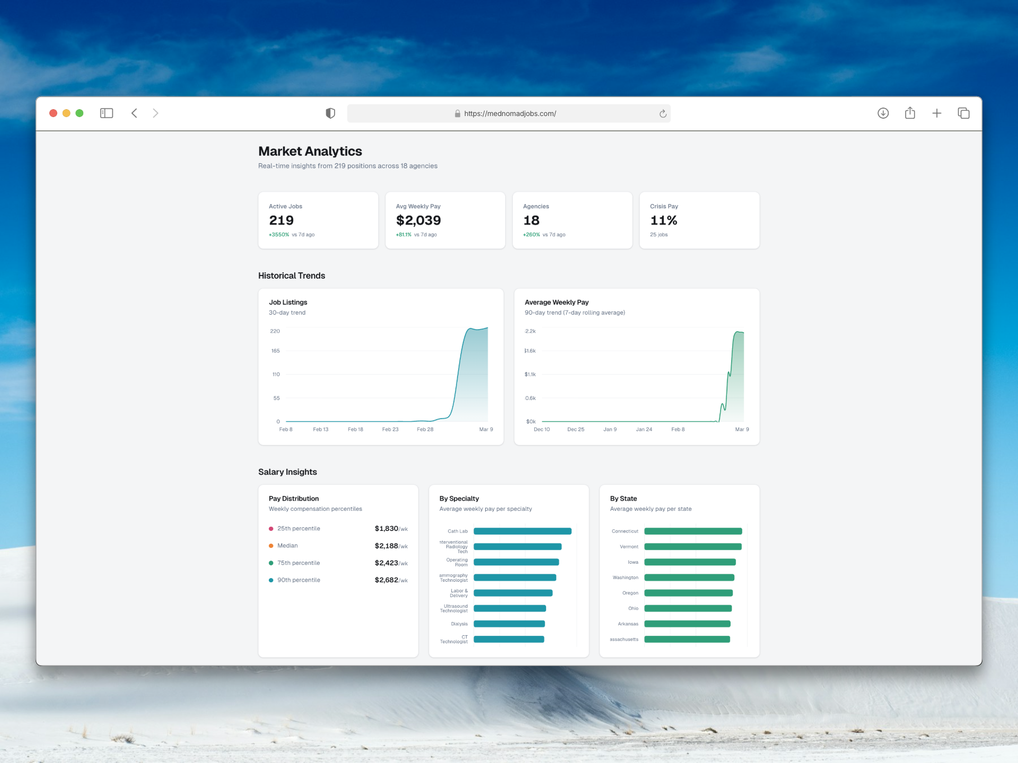Reload the page with the refresh icon

pyautogui.click(x=663, y=113)
